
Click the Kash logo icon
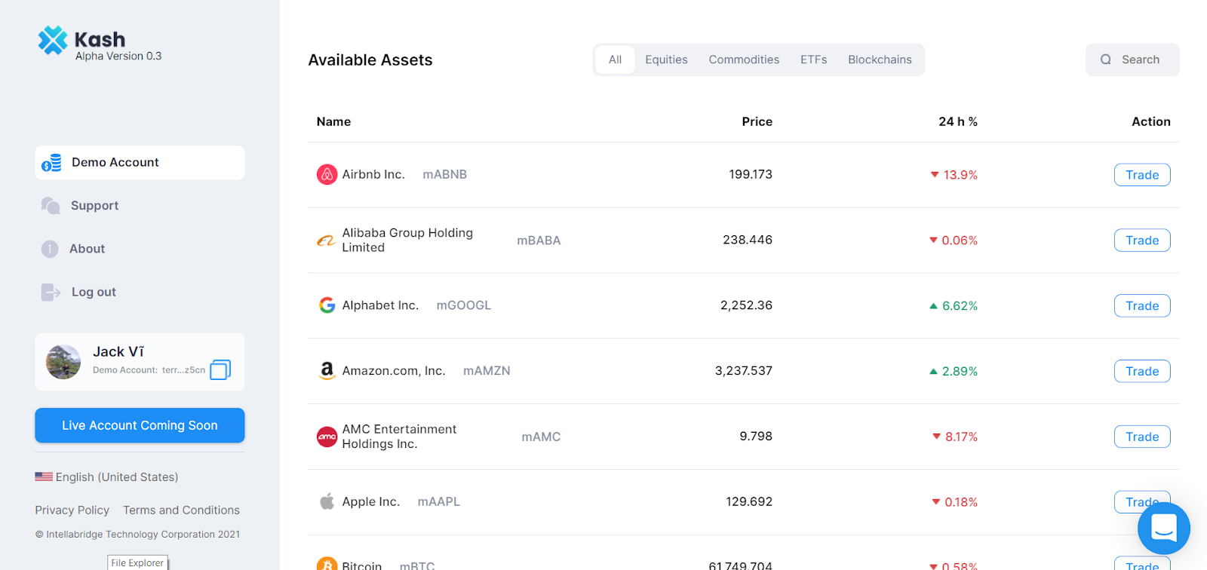coord(53,41)
